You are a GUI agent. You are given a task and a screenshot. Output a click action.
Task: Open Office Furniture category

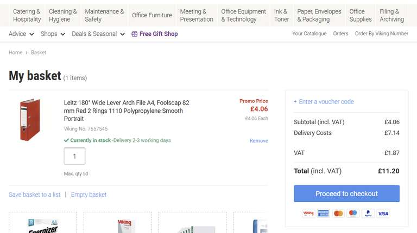152,15
